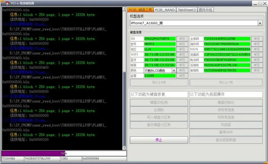Click the 主板码 field F3X543440RSG2KNB
Image resolution: width=268 pixels, height=164 pixels.
227,39
